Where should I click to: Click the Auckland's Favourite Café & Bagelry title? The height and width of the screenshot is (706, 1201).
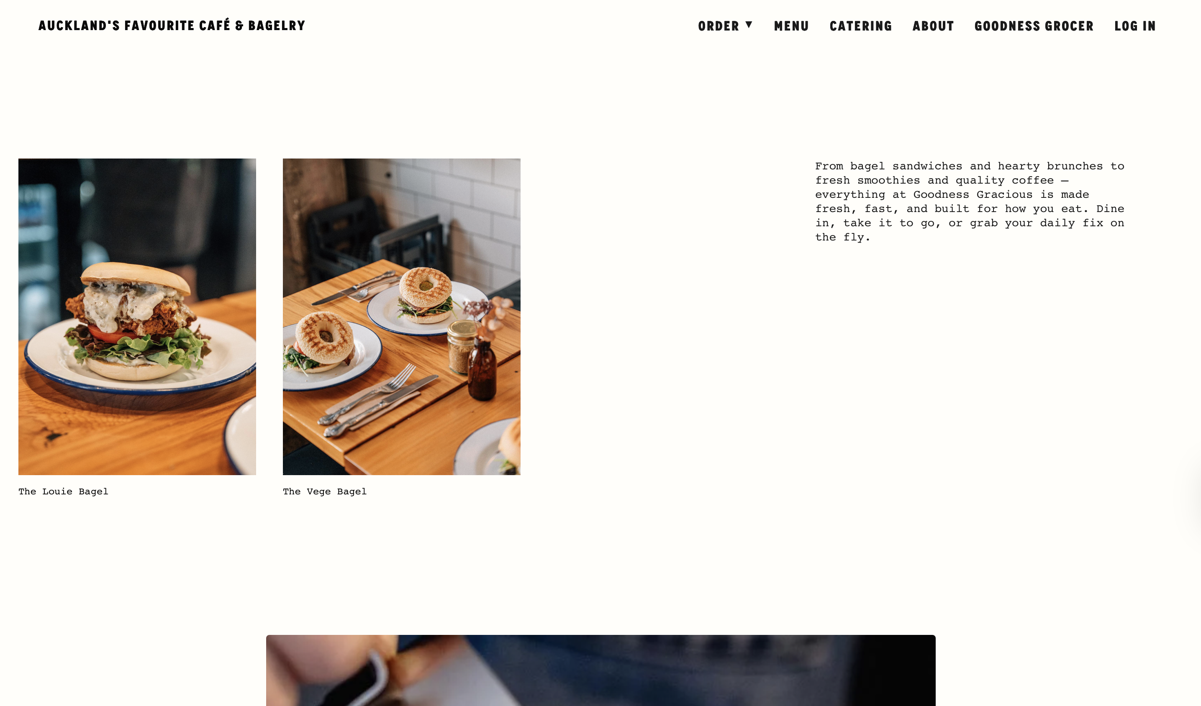[x=172, y=25]
